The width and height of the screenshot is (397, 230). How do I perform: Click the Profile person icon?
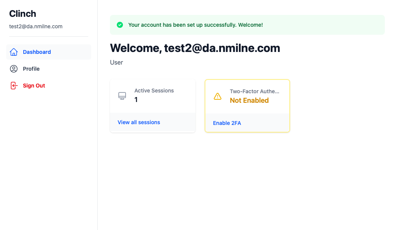click(x=14, y=69)
